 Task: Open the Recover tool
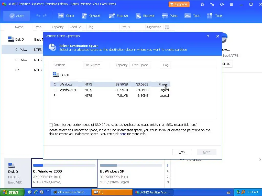click(145, 16)
